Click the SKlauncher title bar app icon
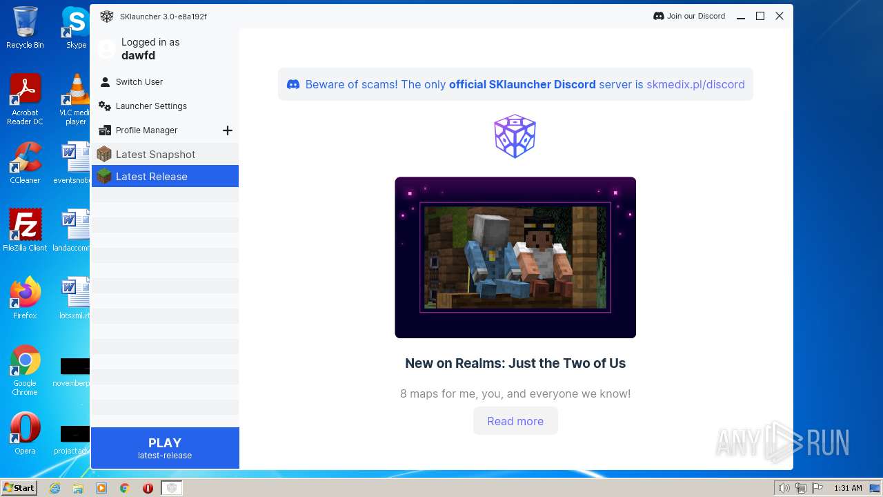Screen dimensions: 883x497 106,17
